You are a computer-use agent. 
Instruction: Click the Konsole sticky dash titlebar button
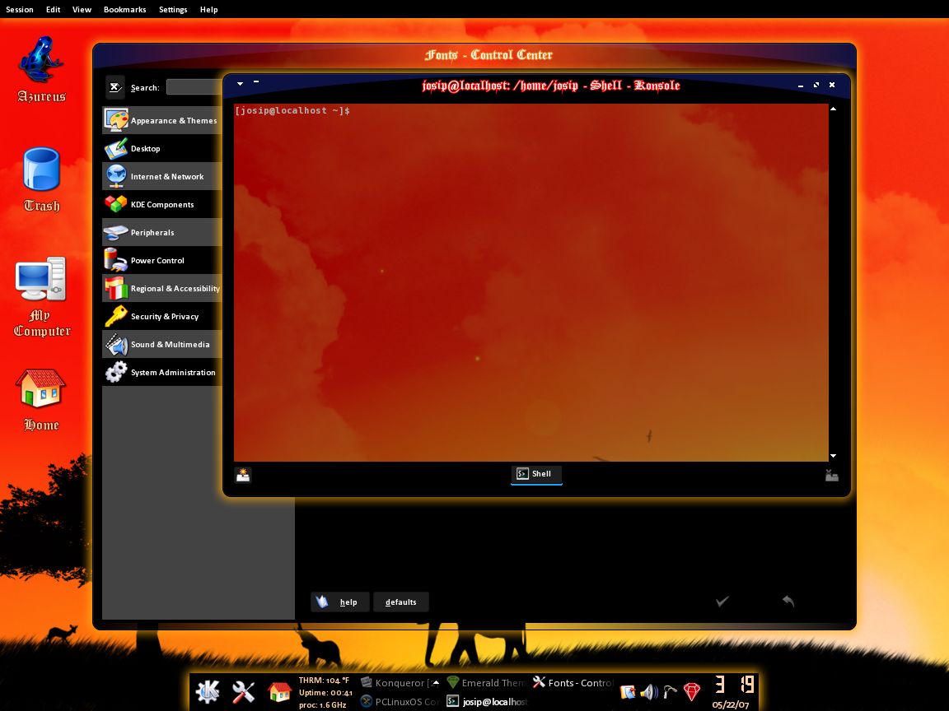(x=256, y=81)
